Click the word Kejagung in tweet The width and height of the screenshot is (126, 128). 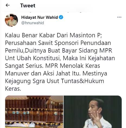18,81
